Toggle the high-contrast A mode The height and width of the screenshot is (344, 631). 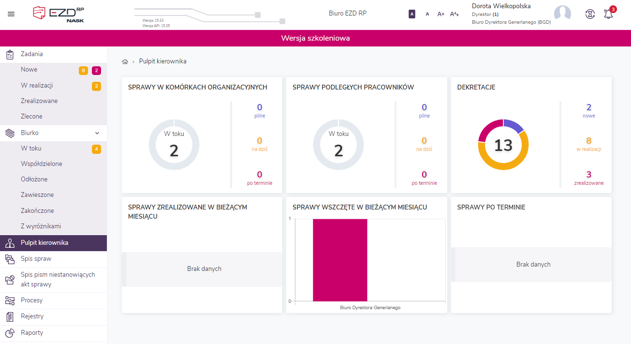click(412, 14)
